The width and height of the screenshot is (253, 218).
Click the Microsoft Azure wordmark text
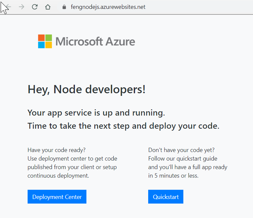click(95, 41)
